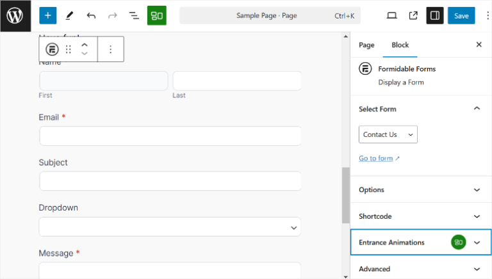Toggle the Settings sidebar panel button

435,15
